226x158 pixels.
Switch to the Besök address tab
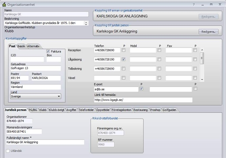pyautogui.click(x=21, y=46)
